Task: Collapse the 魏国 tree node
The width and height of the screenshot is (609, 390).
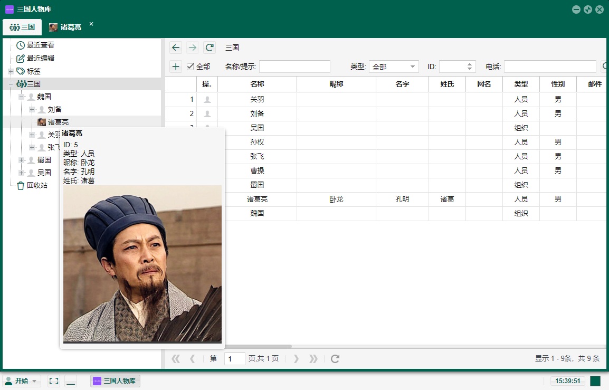Action: click(22, 97)
